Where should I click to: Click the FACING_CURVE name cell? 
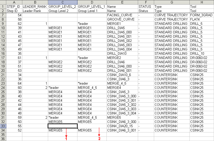(x=122, y=15)
